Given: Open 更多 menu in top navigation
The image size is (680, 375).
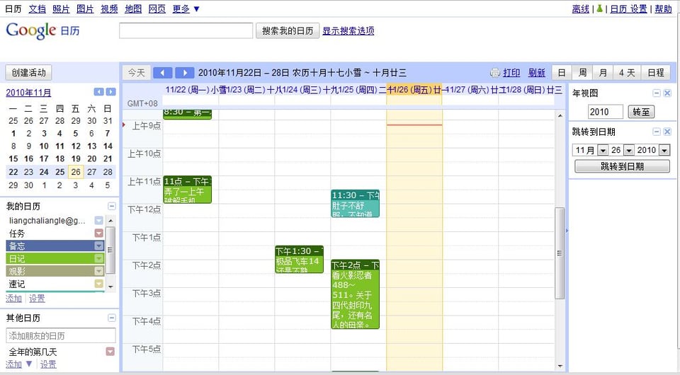Looking at the screenshot, I should click(x=186, y=8).
